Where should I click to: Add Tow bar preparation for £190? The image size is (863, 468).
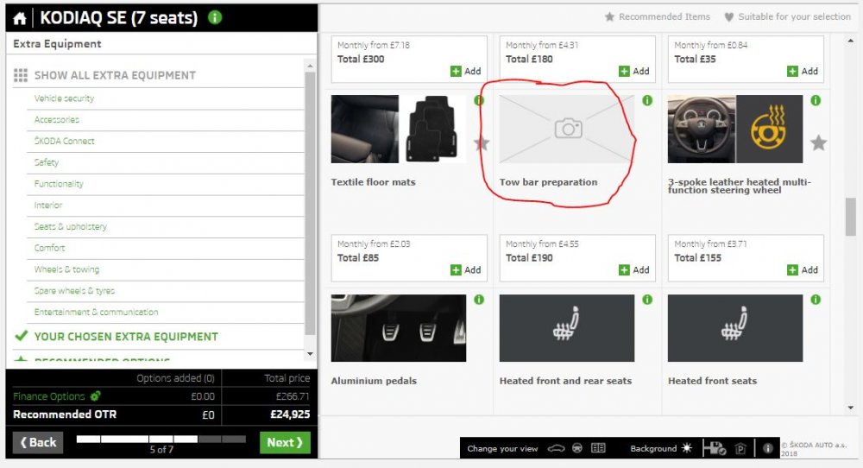click(x=634, y=269)
